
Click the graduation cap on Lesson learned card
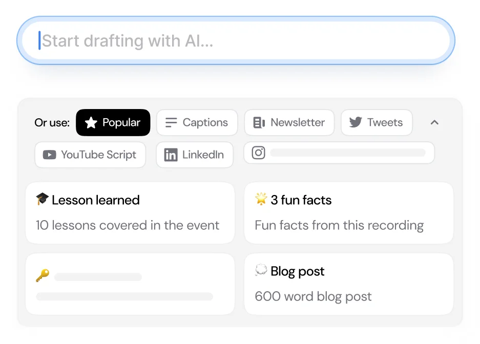42,200
